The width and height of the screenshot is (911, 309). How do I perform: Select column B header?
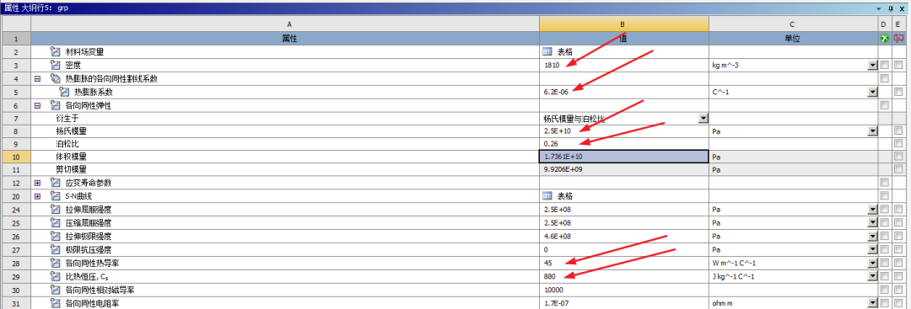[624, 24]
